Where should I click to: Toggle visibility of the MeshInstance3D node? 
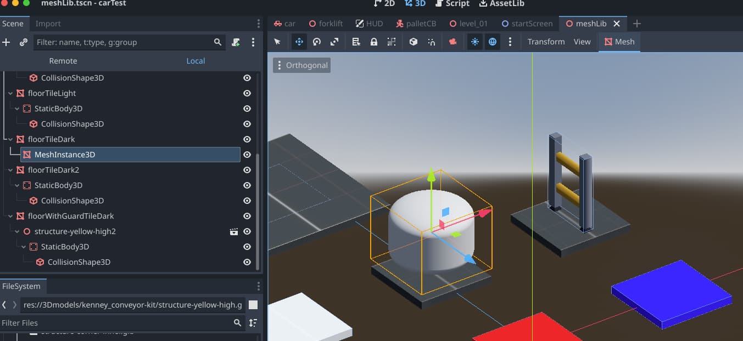point(247,155)
